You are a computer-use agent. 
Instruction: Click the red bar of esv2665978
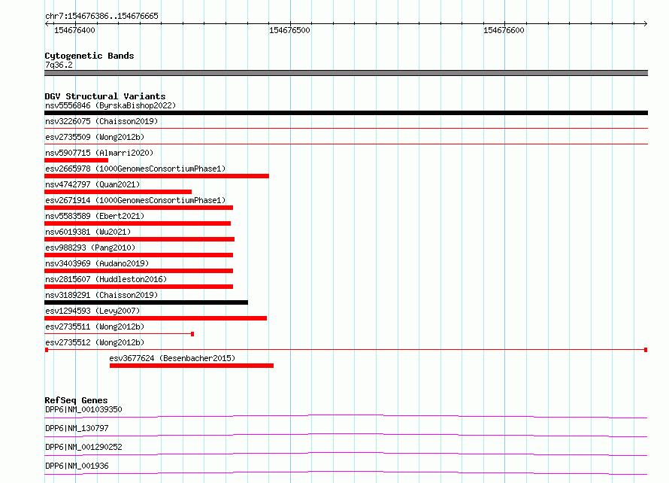(156, 176)
